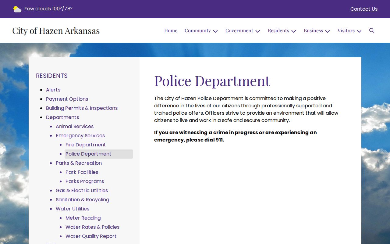Open Animal Services sidebar link
This screenshot has width=390, height=244.
point(75,126)
